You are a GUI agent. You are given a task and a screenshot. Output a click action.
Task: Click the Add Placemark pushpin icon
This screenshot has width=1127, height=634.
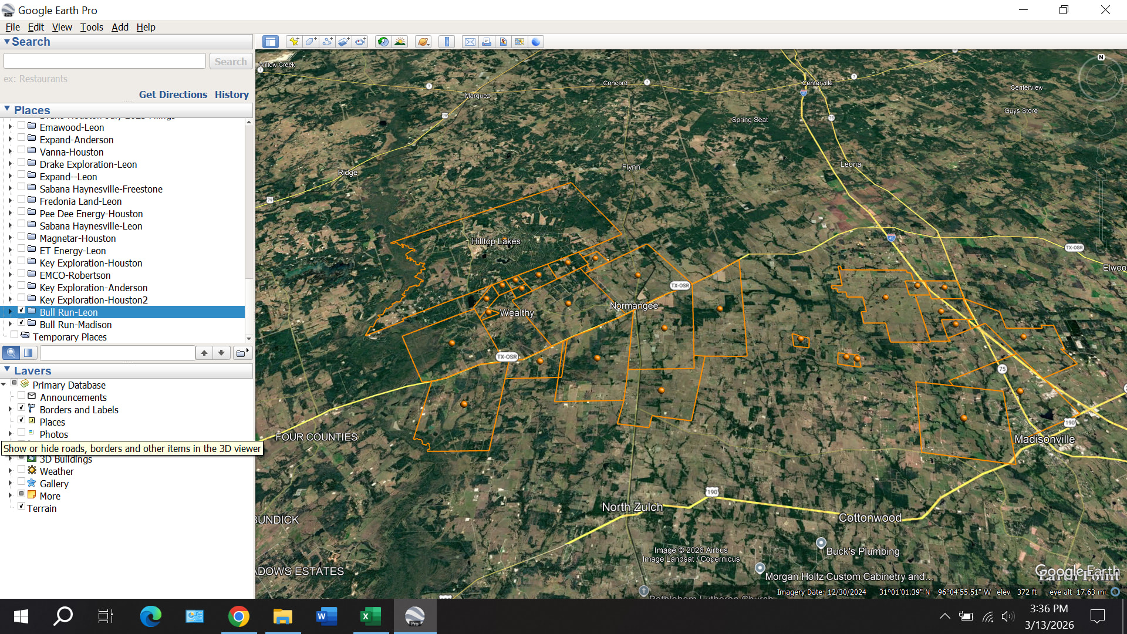point(294,42)
